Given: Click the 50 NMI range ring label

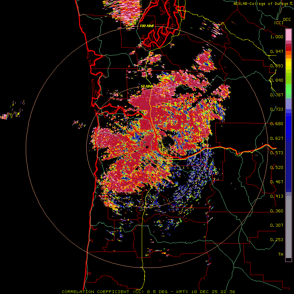Looking at the screenshot, I should pyautogui.click(x=147, y=87).
